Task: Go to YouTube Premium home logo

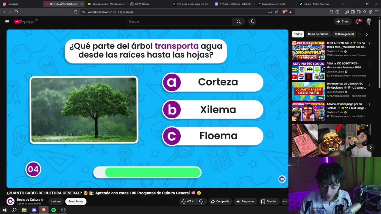Action: click(24, 22)
